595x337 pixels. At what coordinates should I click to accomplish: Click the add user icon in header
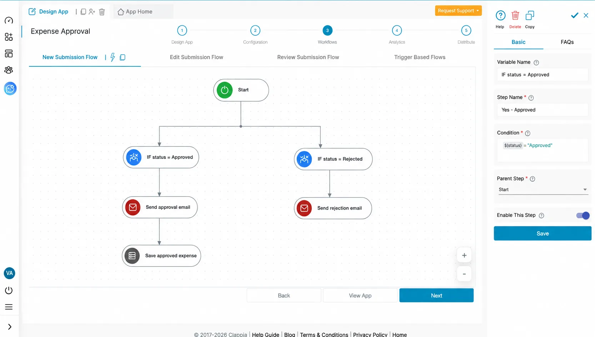click(x=92, y=12)
